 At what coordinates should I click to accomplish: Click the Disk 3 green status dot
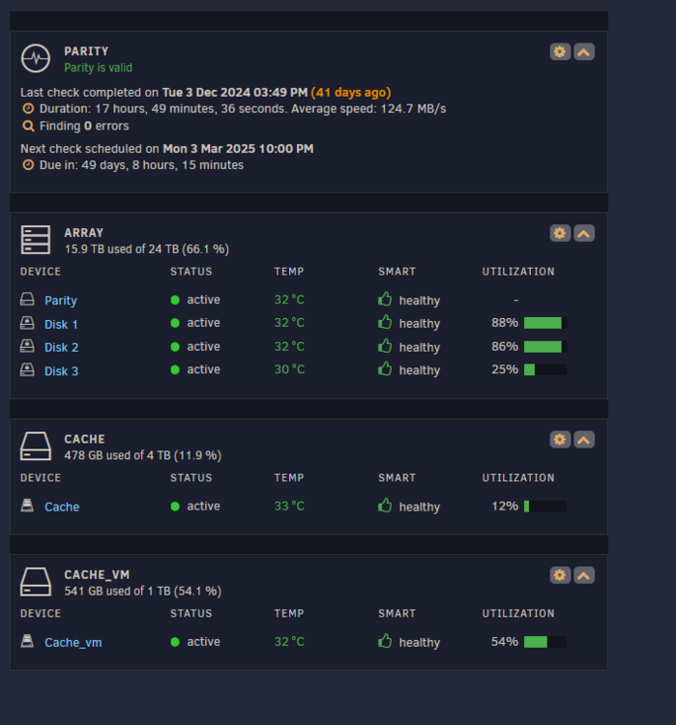[175, 370]
